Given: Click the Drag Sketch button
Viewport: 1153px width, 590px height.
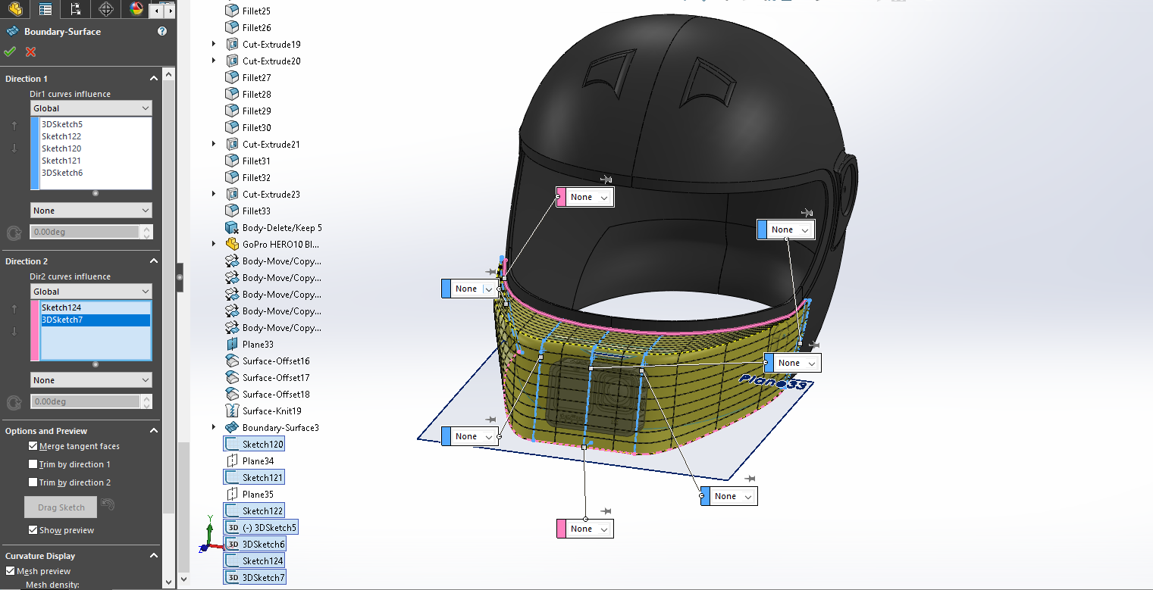Looking at the screenshot, I should coord(60,507).
